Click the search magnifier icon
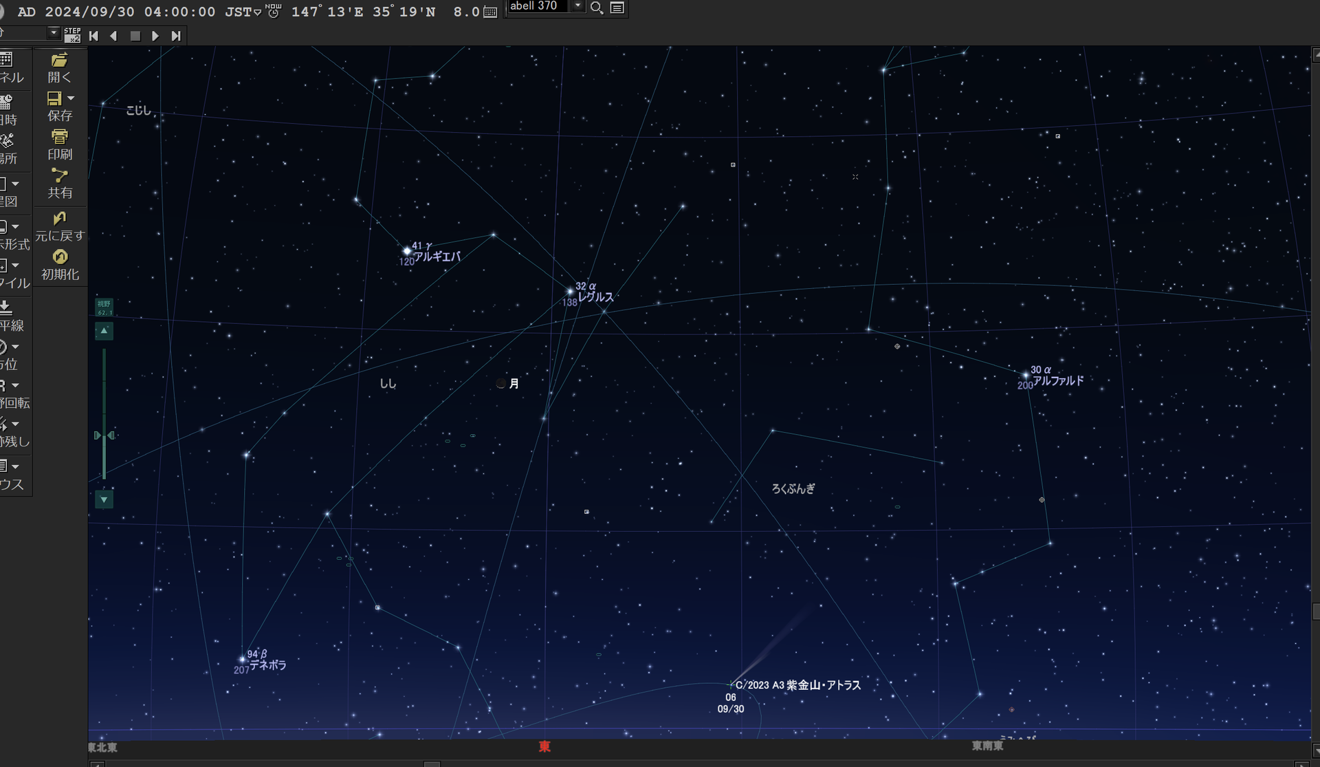This screenshot has height=767, width=1320. point(597,8)
